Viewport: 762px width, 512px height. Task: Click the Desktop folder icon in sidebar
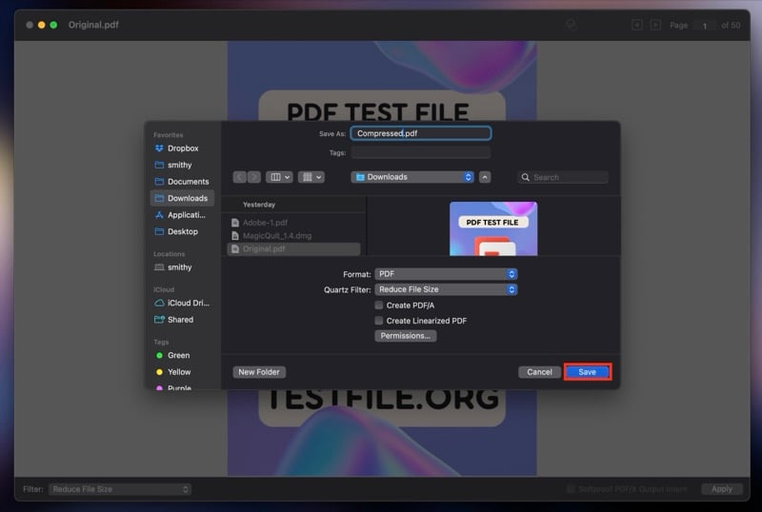tap(159, 231)
